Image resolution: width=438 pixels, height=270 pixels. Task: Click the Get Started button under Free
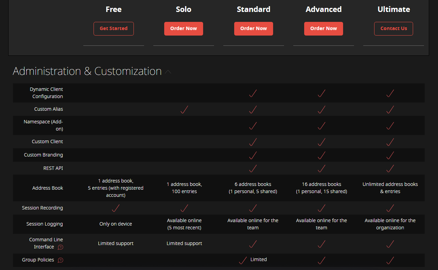click(x=113, y=29)
